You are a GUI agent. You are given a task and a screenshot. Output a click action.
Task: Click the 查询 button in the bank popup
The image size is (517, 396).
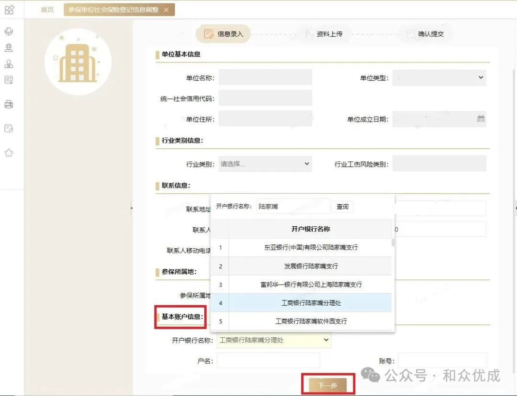(x=343, y=206)
